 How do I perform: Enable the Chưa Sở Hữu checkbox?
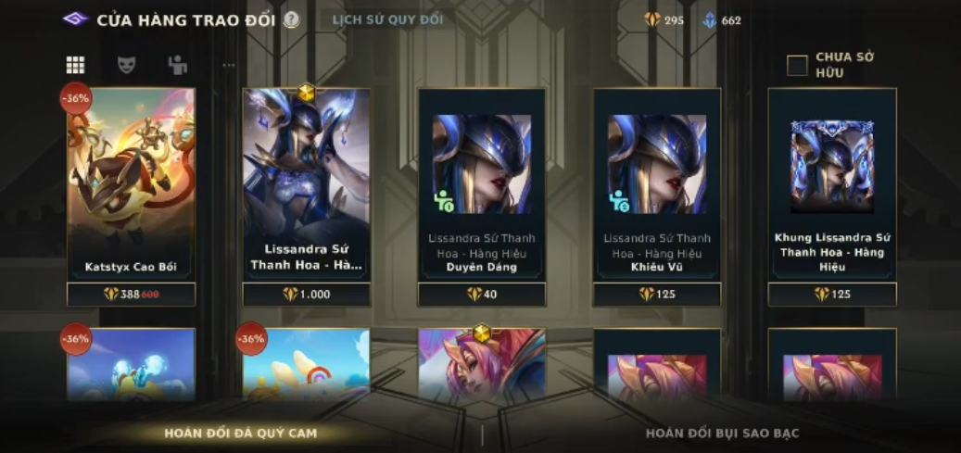797,66
